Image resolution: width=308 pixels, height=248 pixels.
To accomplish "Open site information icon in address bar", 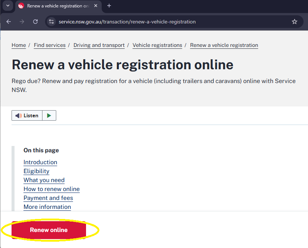I will click(x=52, y=22).
